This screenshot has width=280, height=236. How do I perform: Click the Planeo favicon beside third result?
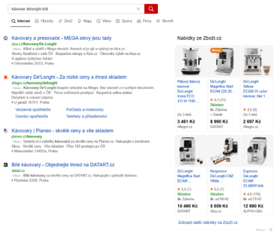(6, 130)
